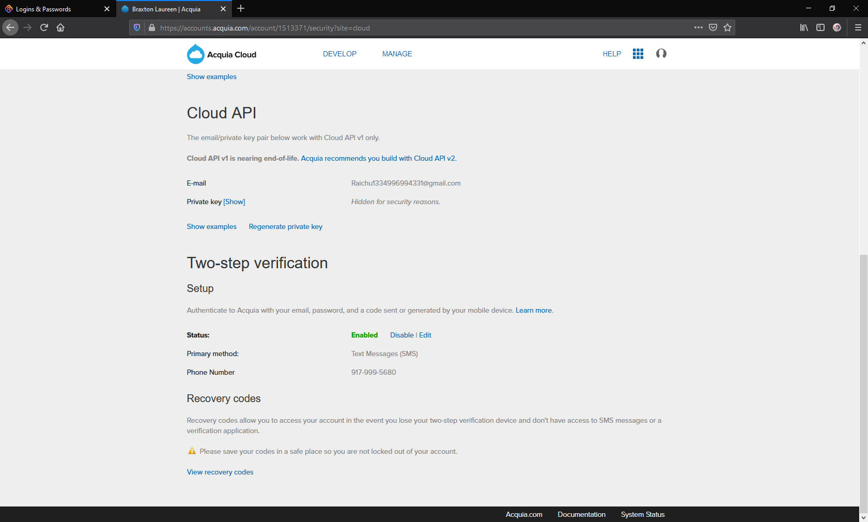Click the phone number 917-999-5680
The width and height of the screenshot is (868, 522).
click(374, 372)
